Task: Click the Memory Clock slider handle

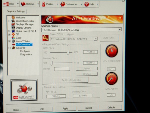Action: (51, 63)
